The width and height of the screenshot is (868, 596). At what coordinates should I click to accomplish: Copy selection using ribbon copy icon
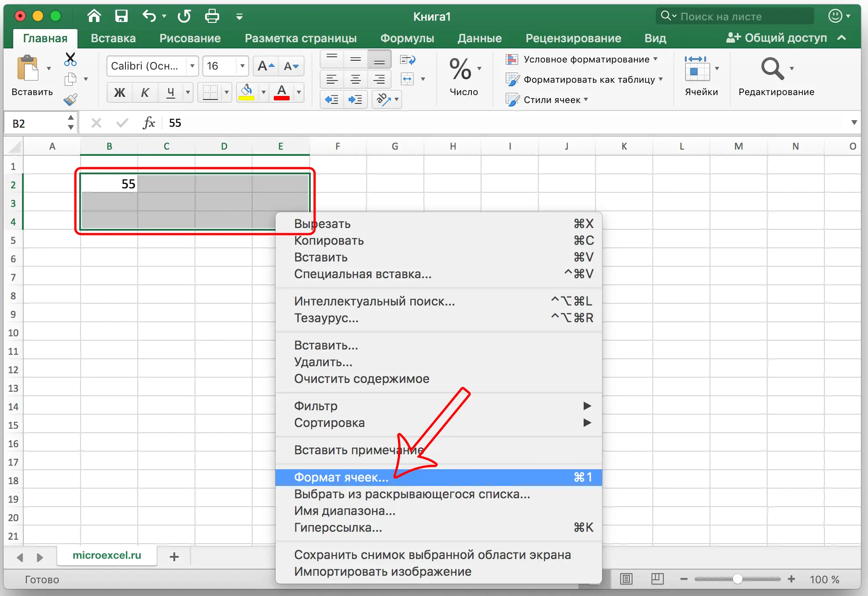[70, 79]
